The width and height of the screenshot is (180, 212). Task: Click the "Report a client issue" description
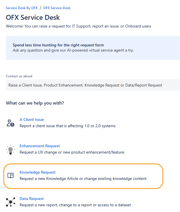pyautogui.click(x=67, y=126)
